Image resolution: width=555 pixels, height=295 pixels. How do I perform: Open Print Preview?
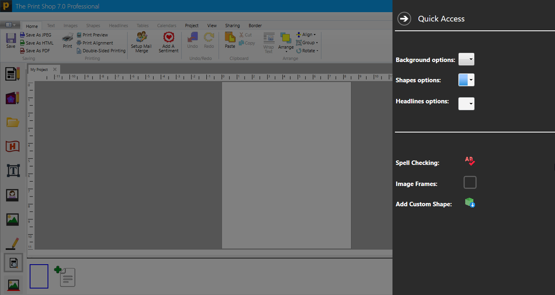pos(92,35)
